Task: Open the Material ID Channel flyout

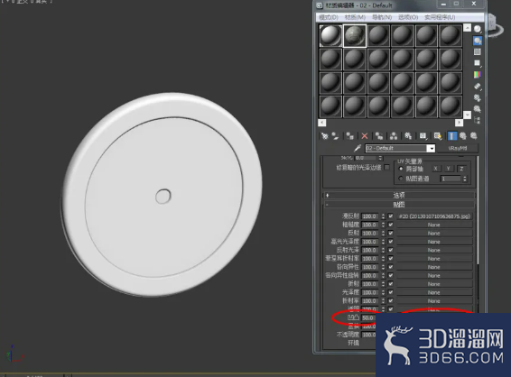Action: click(x=423, y=136)
